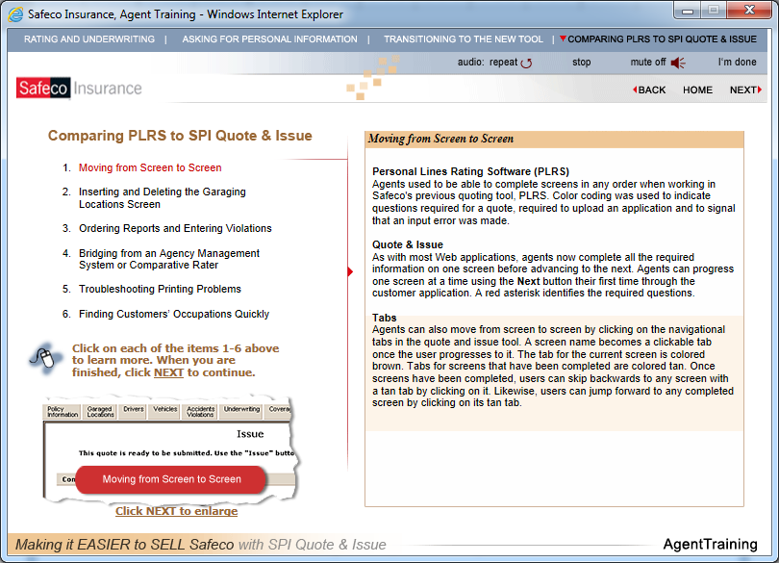Screen dimensions: 779x563
Task: Click the Issue heading in the screenshot thumbnail
Action: (250, 434)
